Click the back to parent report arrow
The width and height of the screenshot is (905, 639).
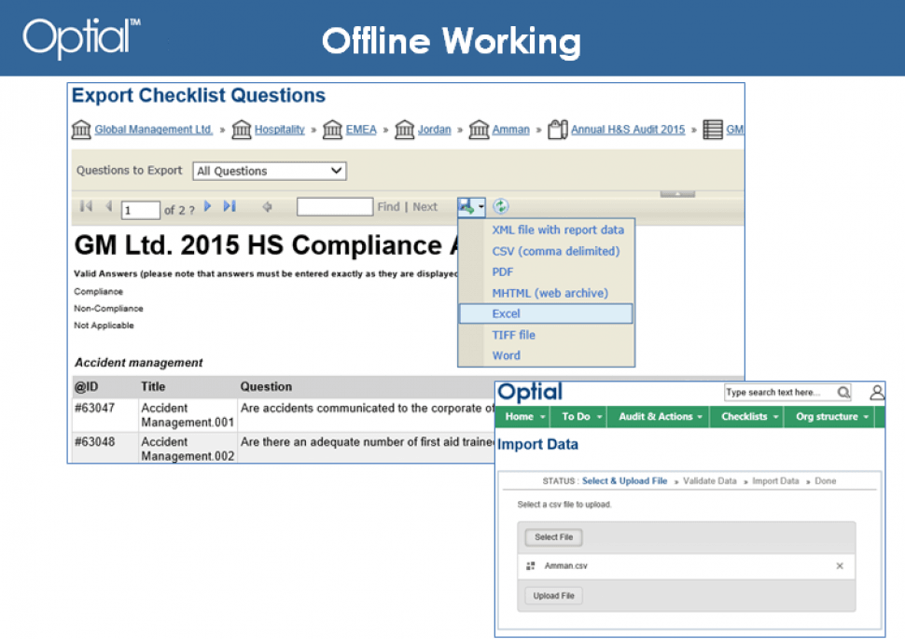(x=267, y=207)
